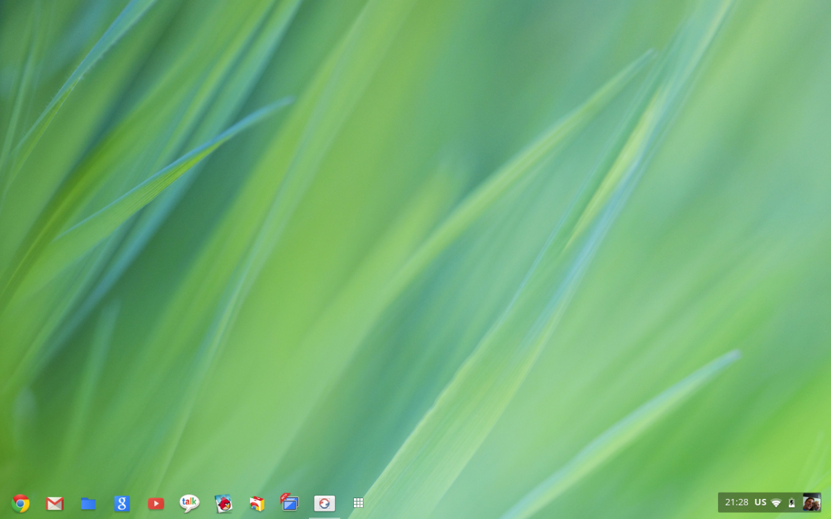The width and height of the screenshot is (831, 519).
Task: Open Google Search from the shelf
Action: click(122, 504)
